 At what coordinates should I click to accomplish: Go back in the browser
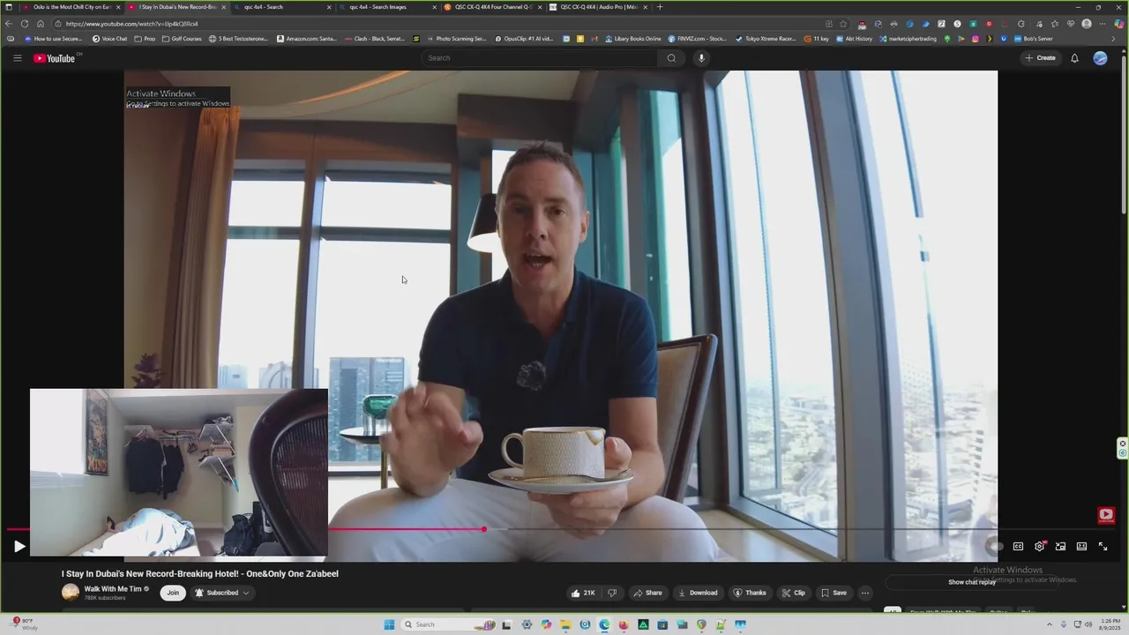tap(9, 24)
